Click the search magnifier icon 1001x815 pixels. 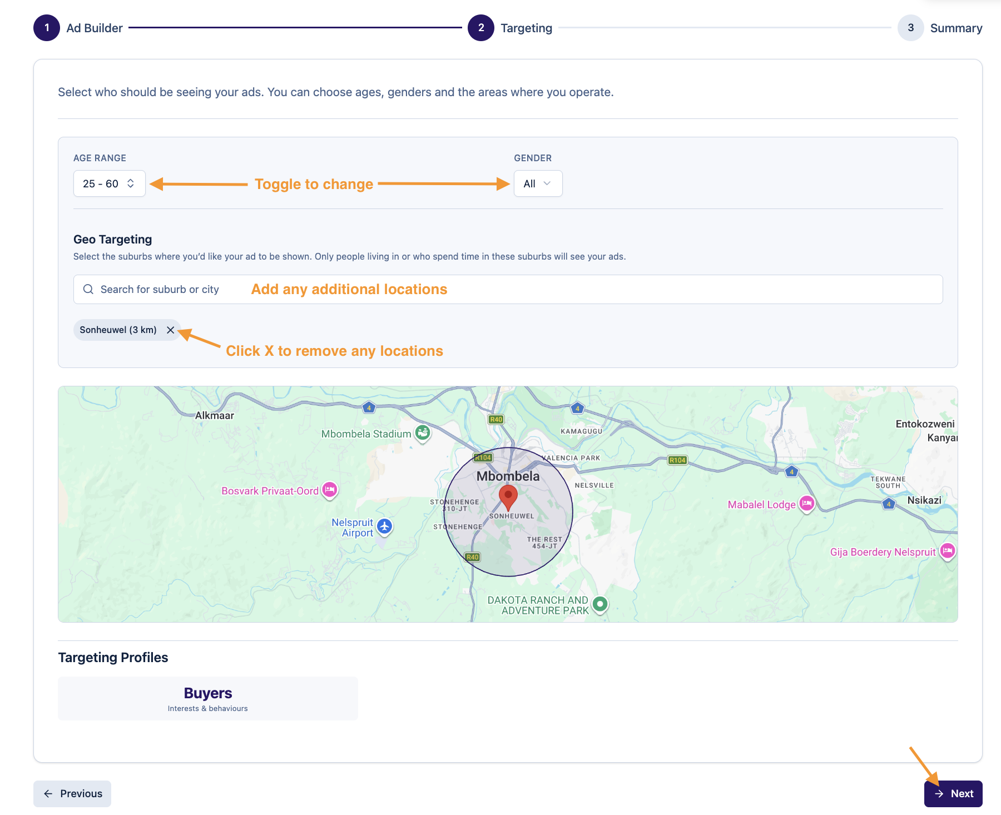point(88,289)
